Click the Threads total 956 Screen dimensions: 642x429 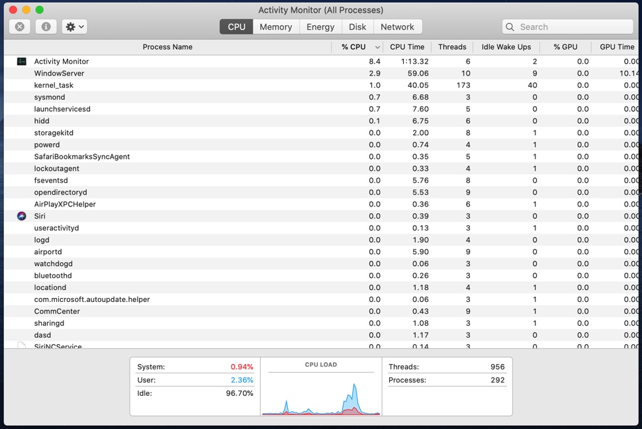498,367
